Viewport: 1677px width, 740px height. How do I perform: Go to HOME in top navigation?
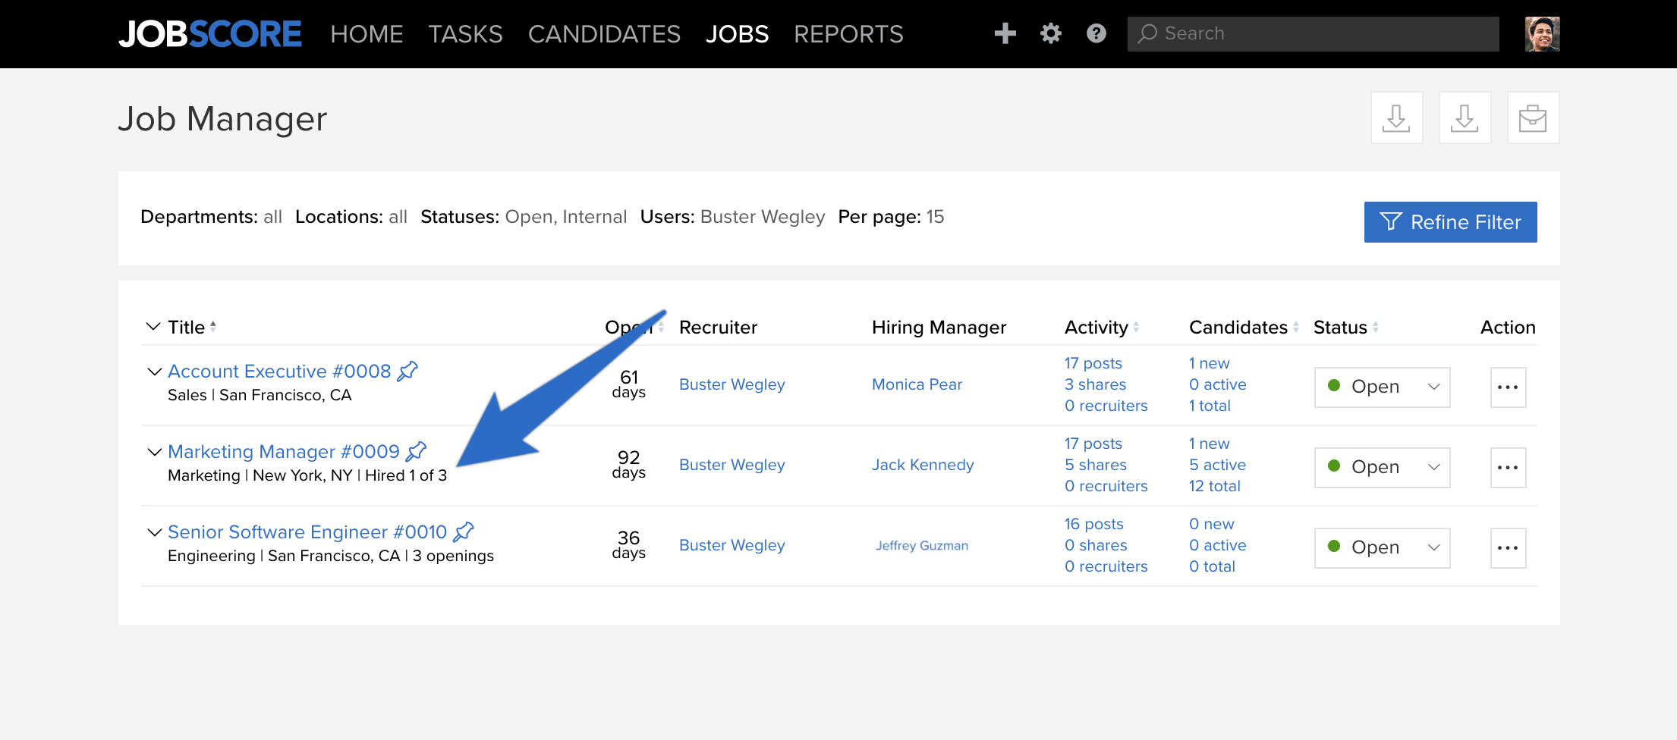[367, 34]
